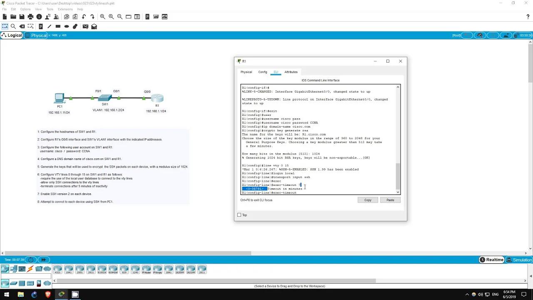Click the Paste button
Viewport: 533px width, 300px height.
click(390, 200)
